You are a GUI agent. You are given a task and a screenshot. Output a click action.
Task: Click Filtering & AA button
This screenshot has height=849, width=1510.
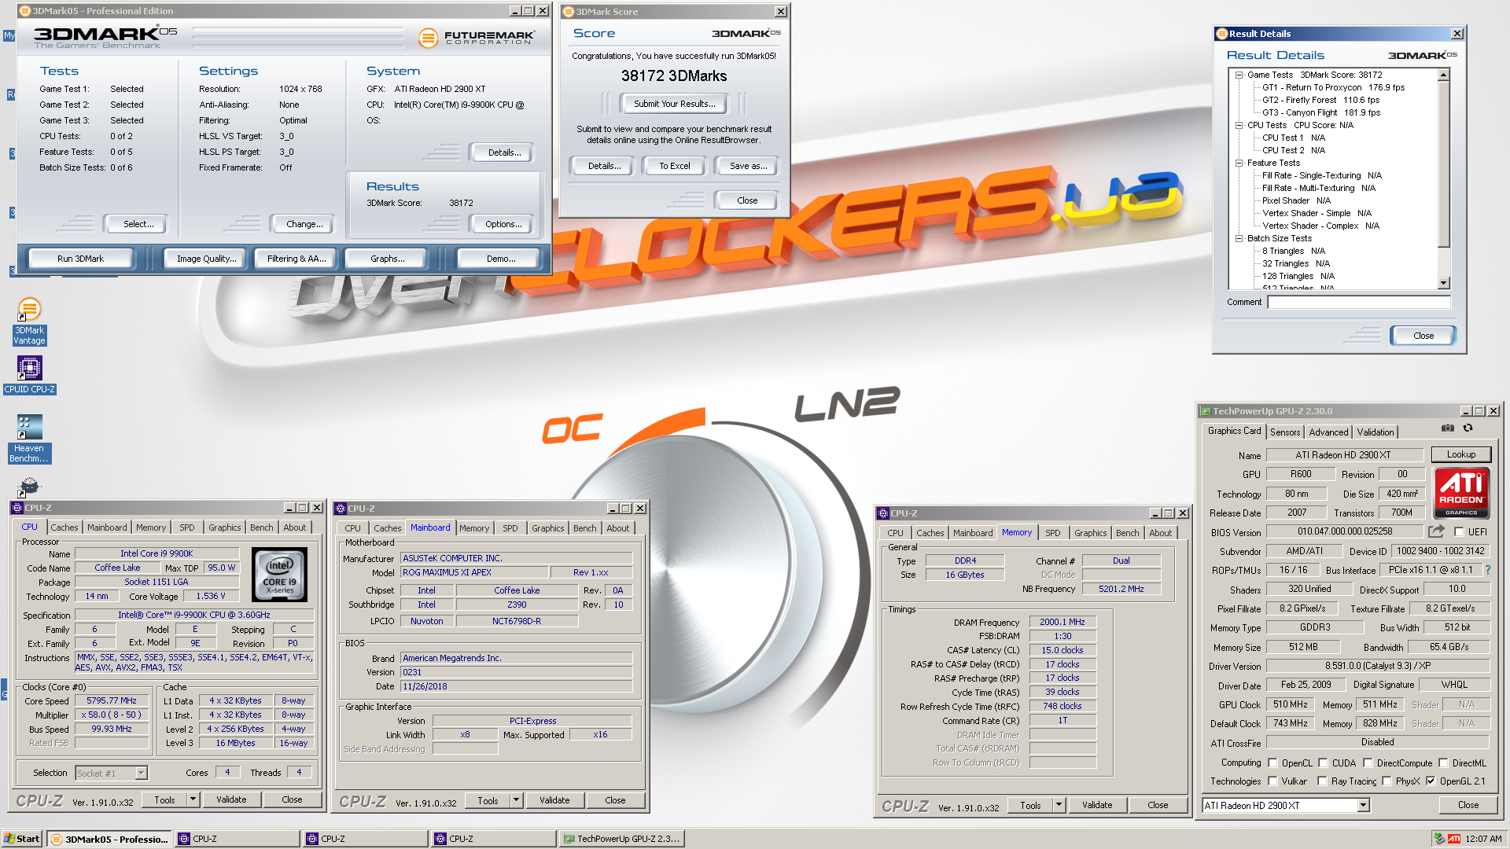point(296,259)
